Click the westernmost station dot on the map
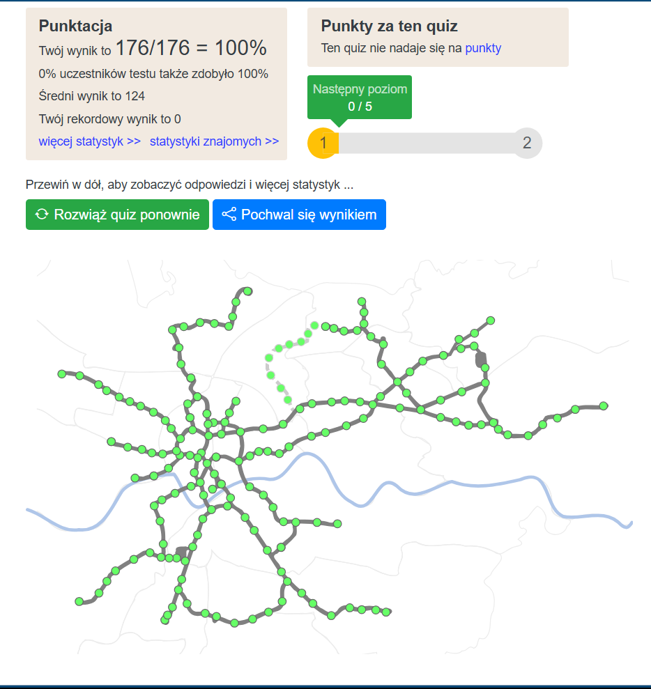 click(62, 373)
